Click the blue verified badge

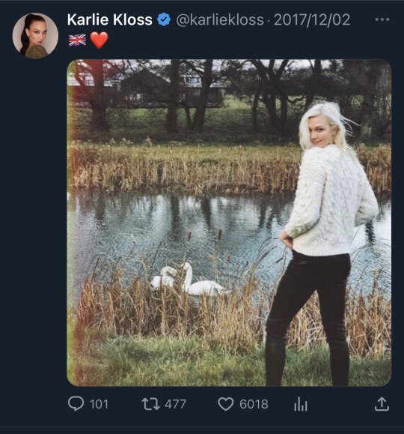pyautogui.click(x=164, y=19)
